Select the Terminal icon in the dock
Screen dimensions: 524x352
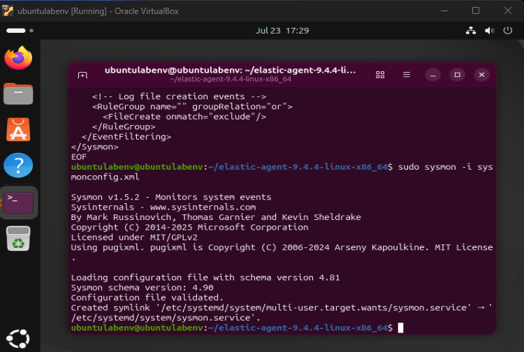pyautogui.click(x=18, y=202)
